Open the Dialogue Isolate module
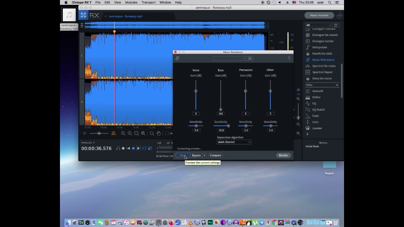The height and width of the screenshot is (227, 404). [320, 41]
